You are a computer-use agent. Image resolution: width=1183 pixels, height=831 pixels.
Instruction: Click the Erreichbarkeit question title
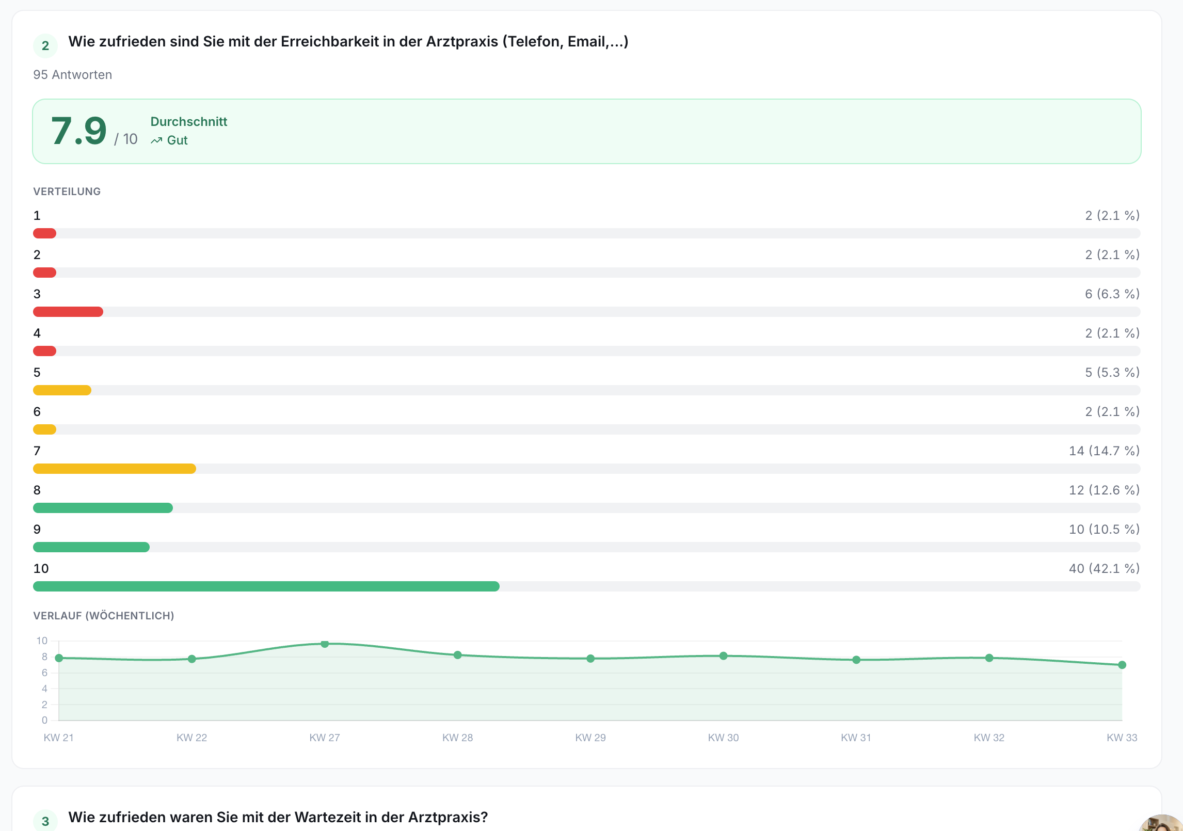tap(348, 42)
